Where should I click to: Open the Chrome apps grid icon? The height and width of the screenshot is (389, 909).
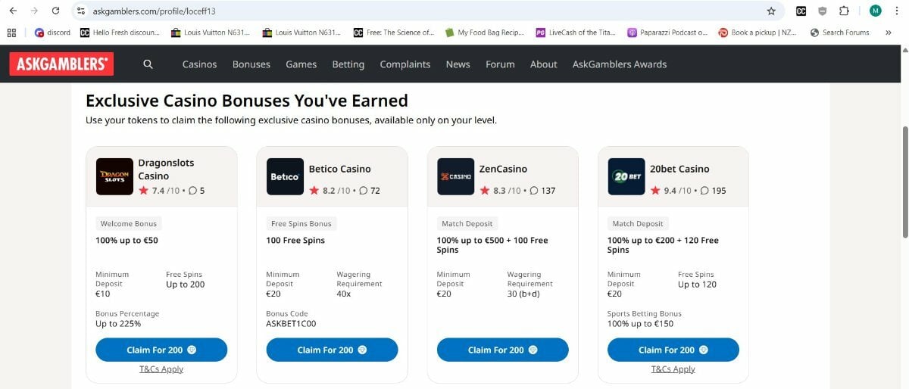point(11,33)
